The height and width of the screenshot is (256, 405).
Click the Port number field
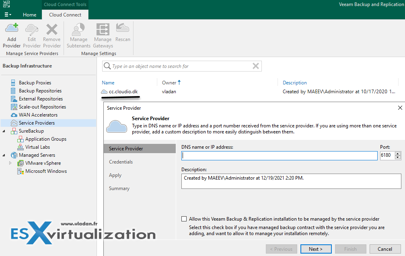(387, 156)
